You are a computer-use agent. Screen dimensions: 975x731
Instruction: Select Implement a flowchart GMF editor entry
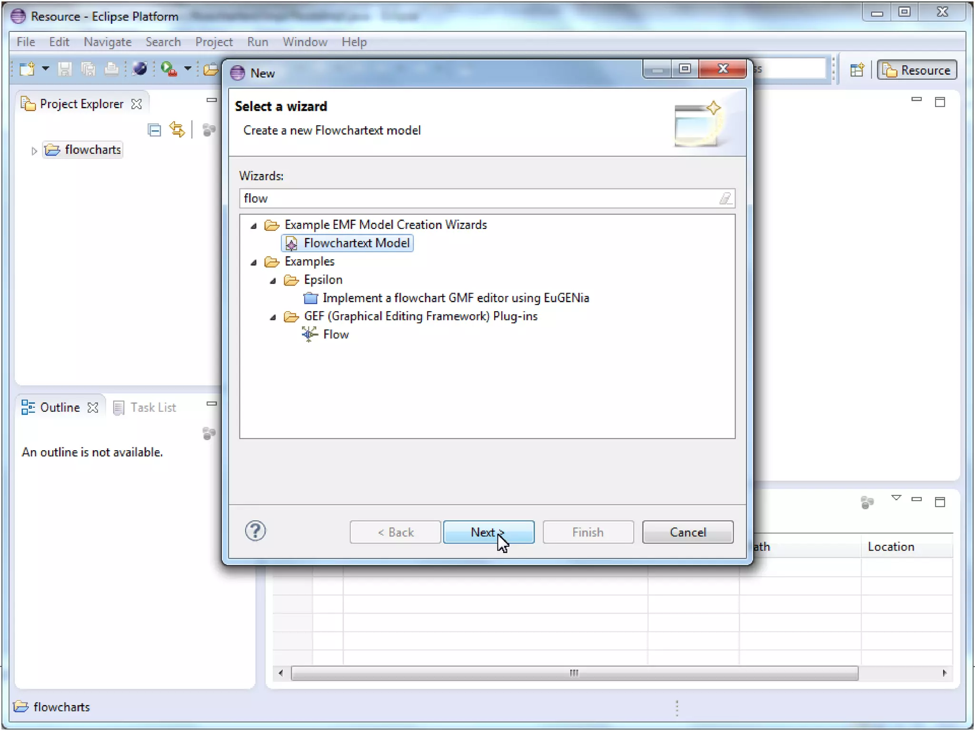tap(455, 298)
